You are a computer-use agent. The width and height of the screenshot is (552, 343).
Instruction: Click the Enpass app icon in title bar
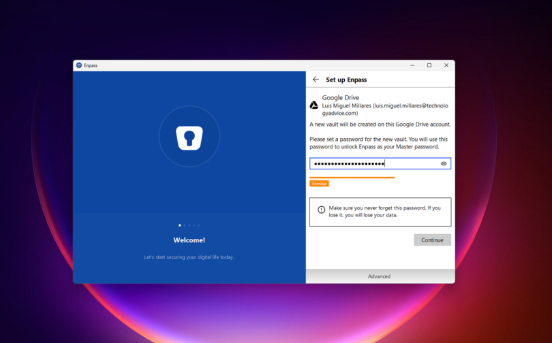coord(79,65)
